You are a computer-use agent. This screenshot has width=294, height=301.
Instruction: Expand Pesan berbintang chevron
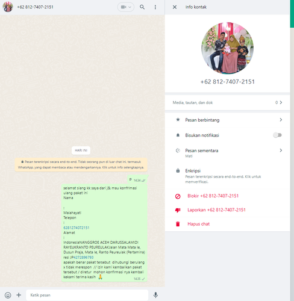point(281,120)
